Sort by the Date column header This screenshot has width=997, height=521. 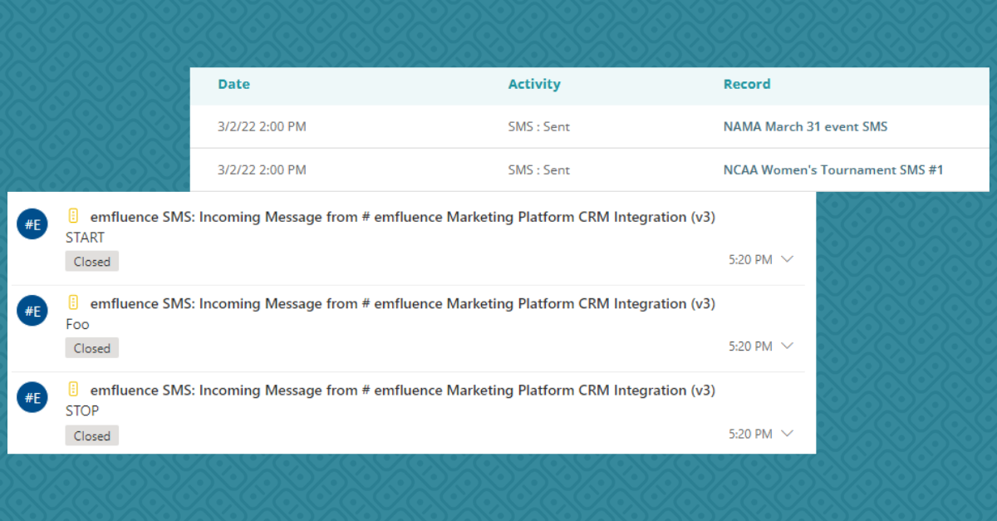coord(233,84)
